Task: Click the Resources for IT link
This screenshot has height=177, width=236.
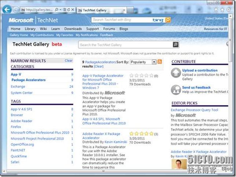Action: pyautogui.click(x=215, y=29)
